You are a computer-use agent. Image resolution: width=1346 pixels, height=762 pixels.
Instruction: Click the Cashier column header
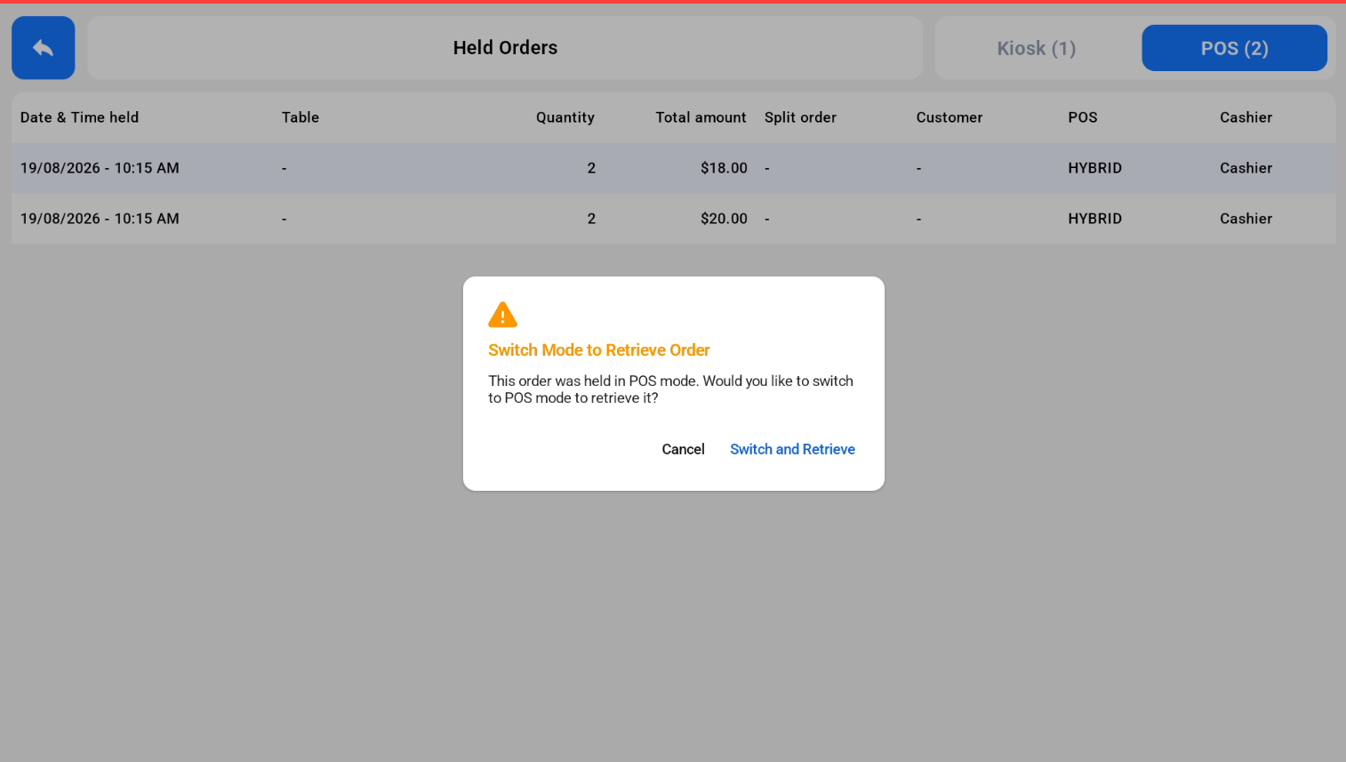(x=1246, y=117)
